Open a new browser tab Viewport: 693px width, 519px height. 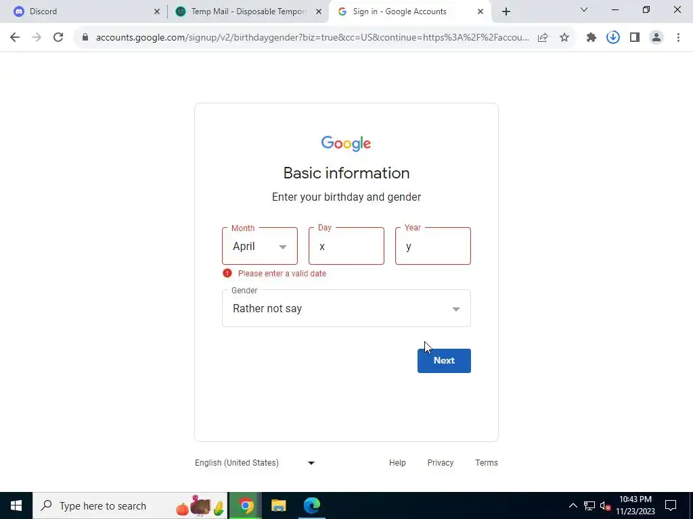(x=506, y=11)
